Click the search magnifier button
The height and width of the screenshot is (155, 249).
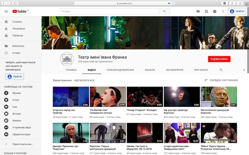[164, 11]
